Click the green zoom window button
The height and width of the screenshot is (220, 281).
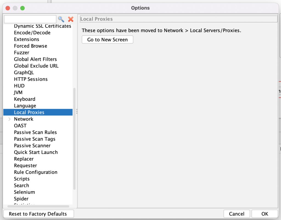tap(23, 8)
